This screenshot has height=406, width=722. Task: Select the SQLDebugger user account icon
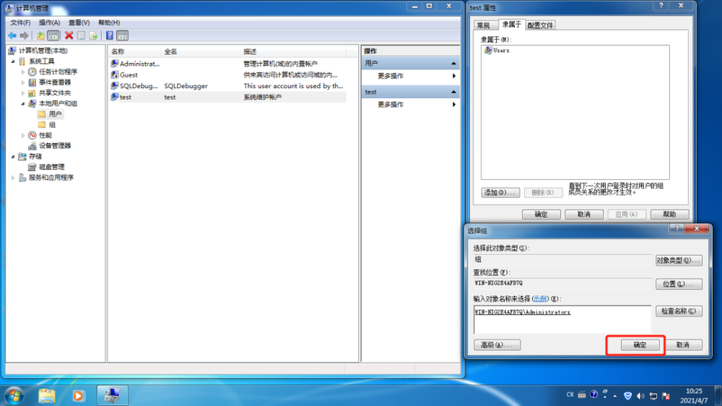(115, 86)
